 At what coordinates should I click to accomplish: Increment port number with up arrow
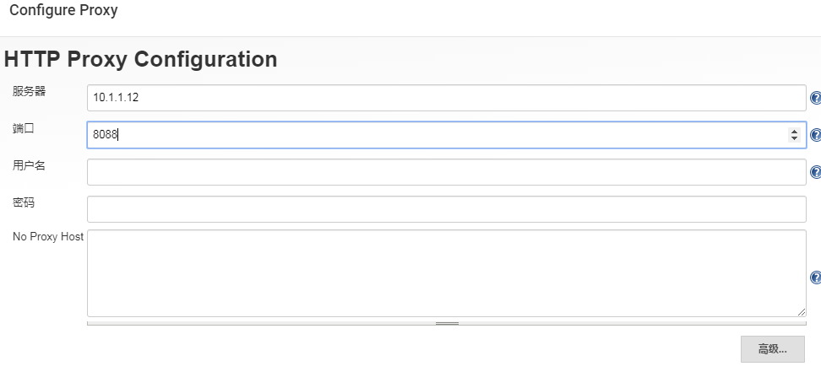point(794,132)
